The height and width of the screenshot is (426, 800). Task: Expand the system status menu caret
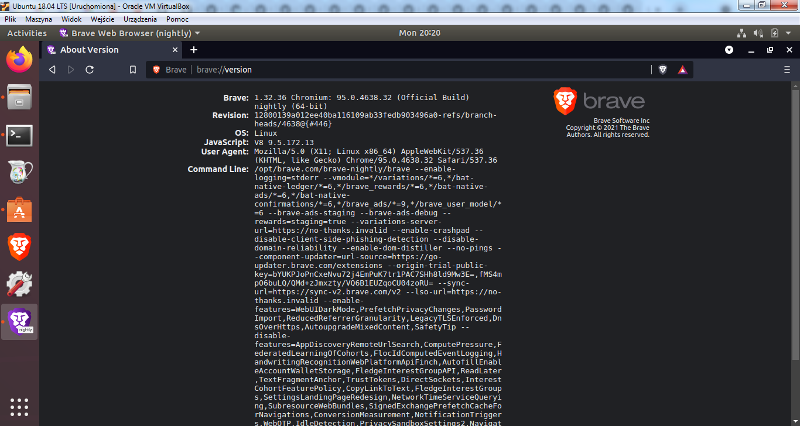(x=787, y=33)
